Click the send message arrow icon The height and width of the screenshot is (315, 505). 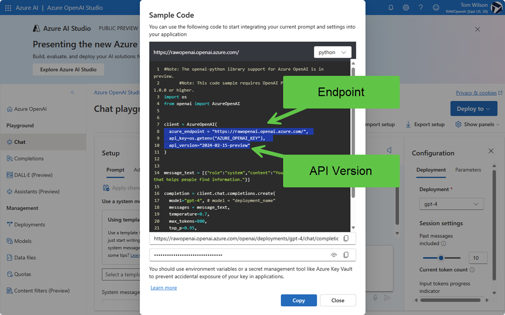click(387, 298)
